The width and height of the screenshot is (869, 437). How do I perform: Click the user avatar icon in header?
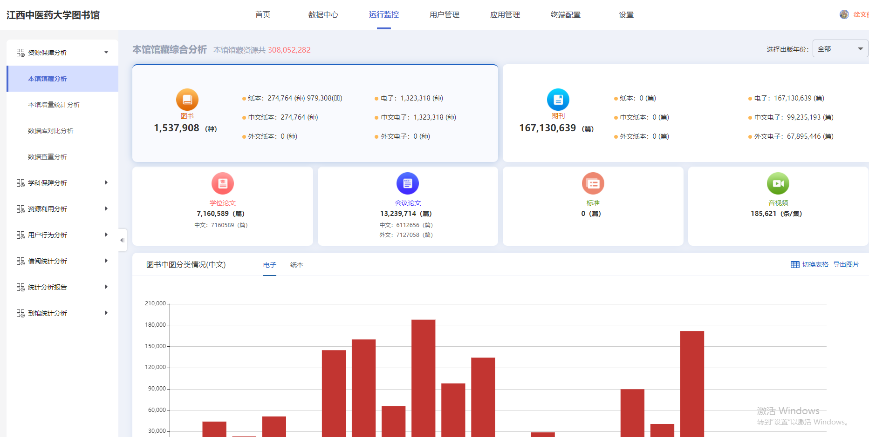tap(844, 14)
